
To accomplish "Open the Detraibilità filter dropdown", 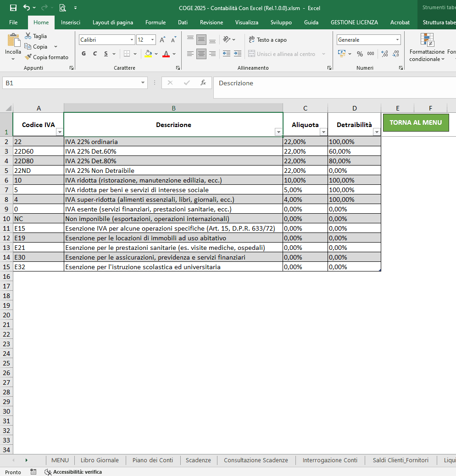I will click(x=377, y=132).
